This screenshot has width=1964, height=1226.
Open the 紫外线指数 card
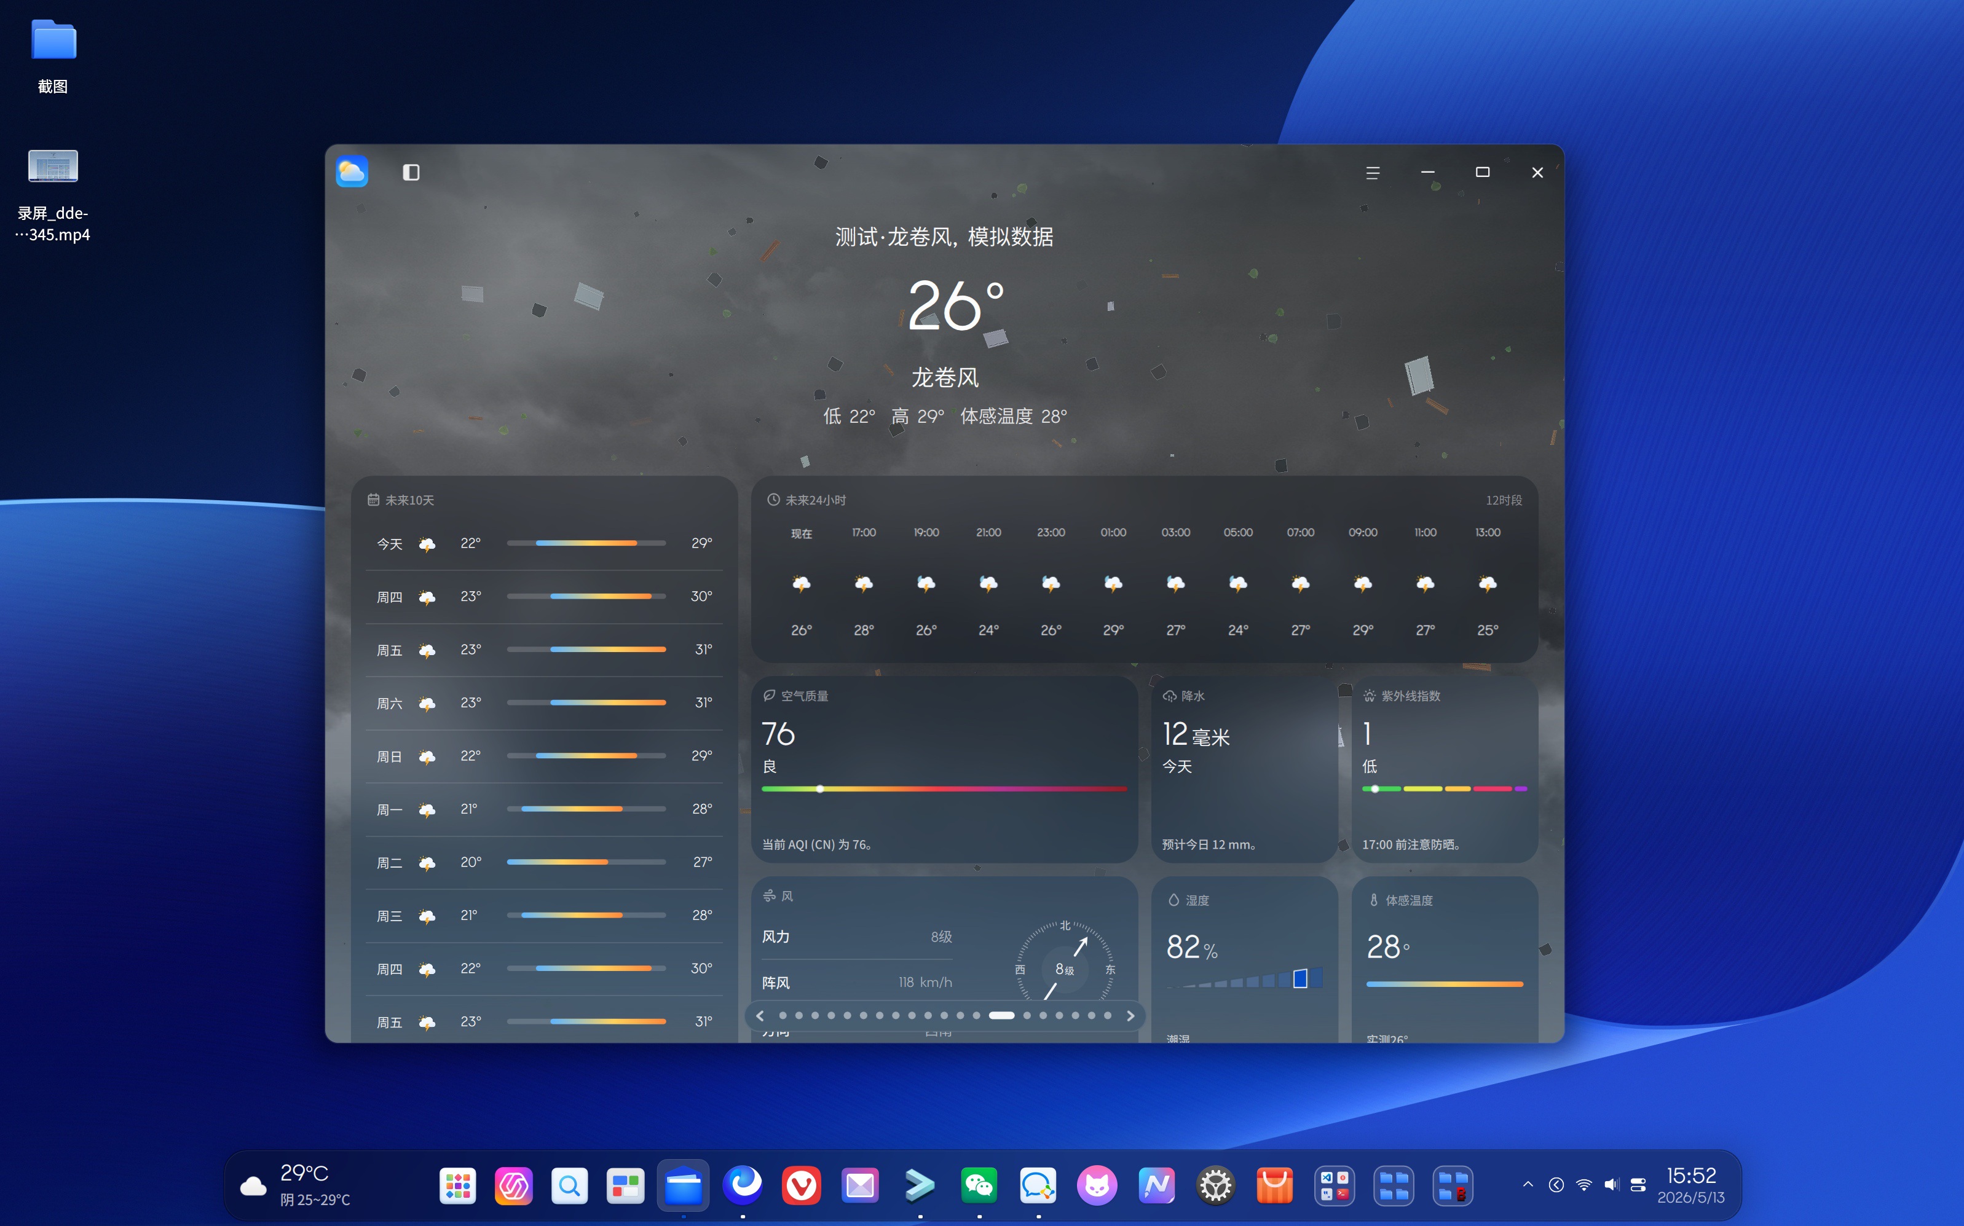click(1444, 769)
